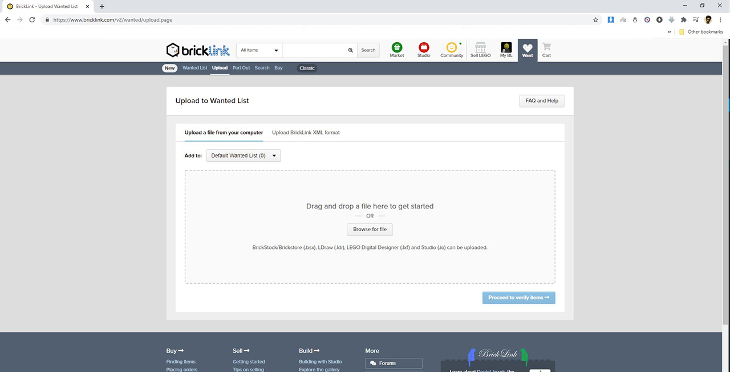The image size is (730, 372).
Task: Click the Sell footer heading
Action: pos(241,351)
